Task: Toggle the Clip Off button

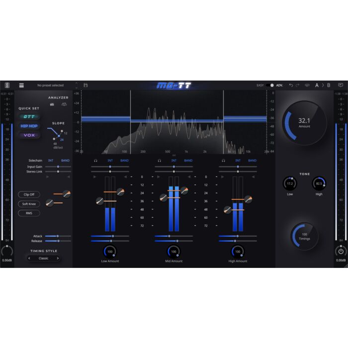Action: 29,194
